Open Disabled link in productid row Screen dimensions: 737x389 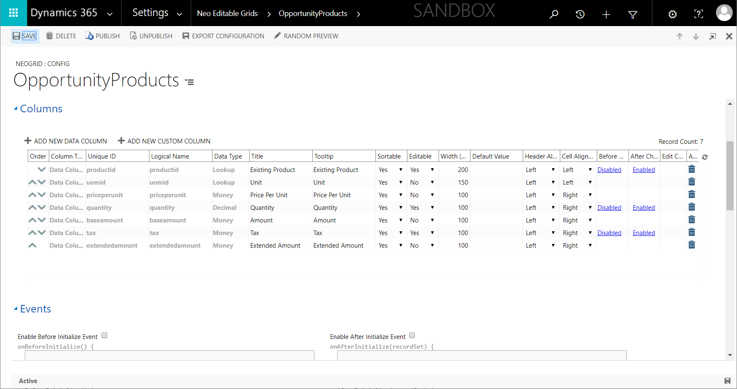pos(609,170)
